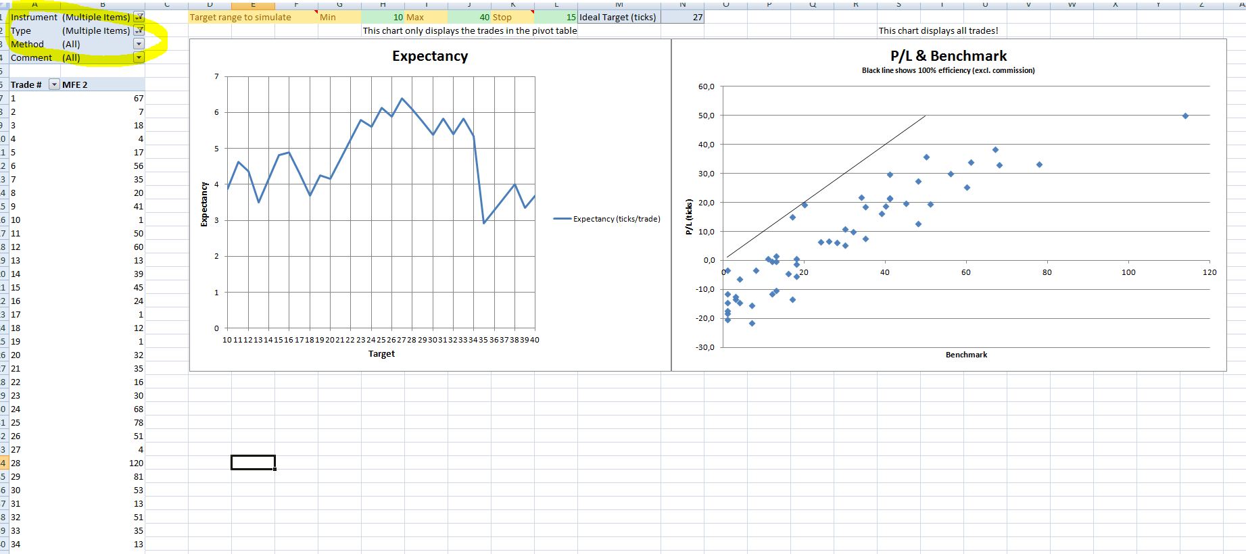1246x554 pixels.
Task: Click trade number 20 cell
Action: point(34,355)
